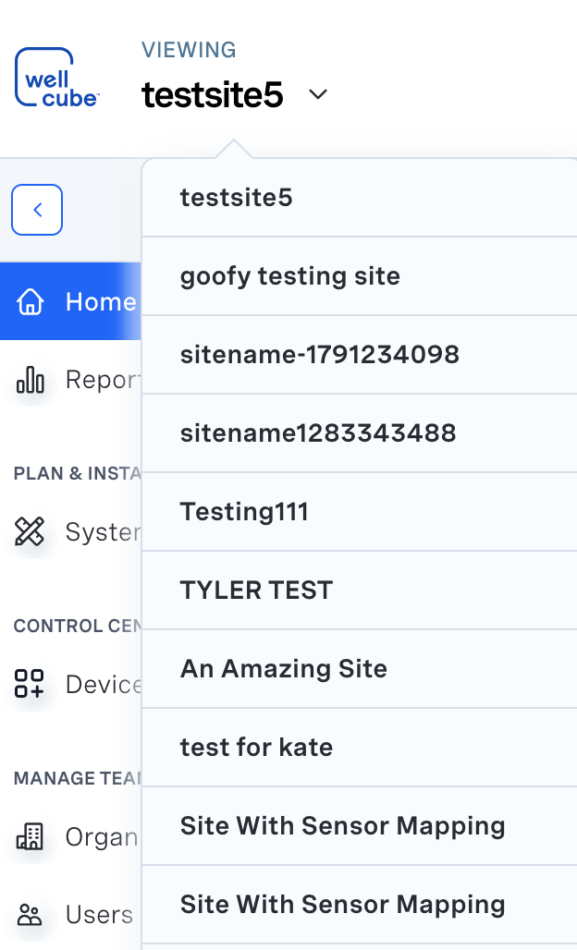Select sitename-1791234098 from list
Screen dimensions: 577x950
(x=360, y=355)
